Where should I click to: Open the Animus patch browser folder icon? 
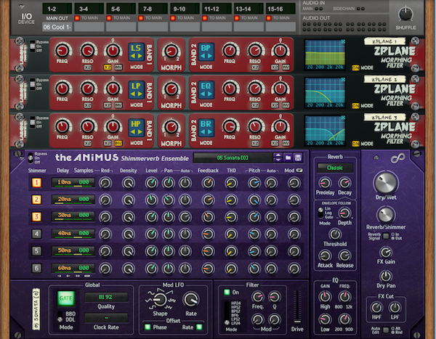pyautogui.click(x=288, y=158)
